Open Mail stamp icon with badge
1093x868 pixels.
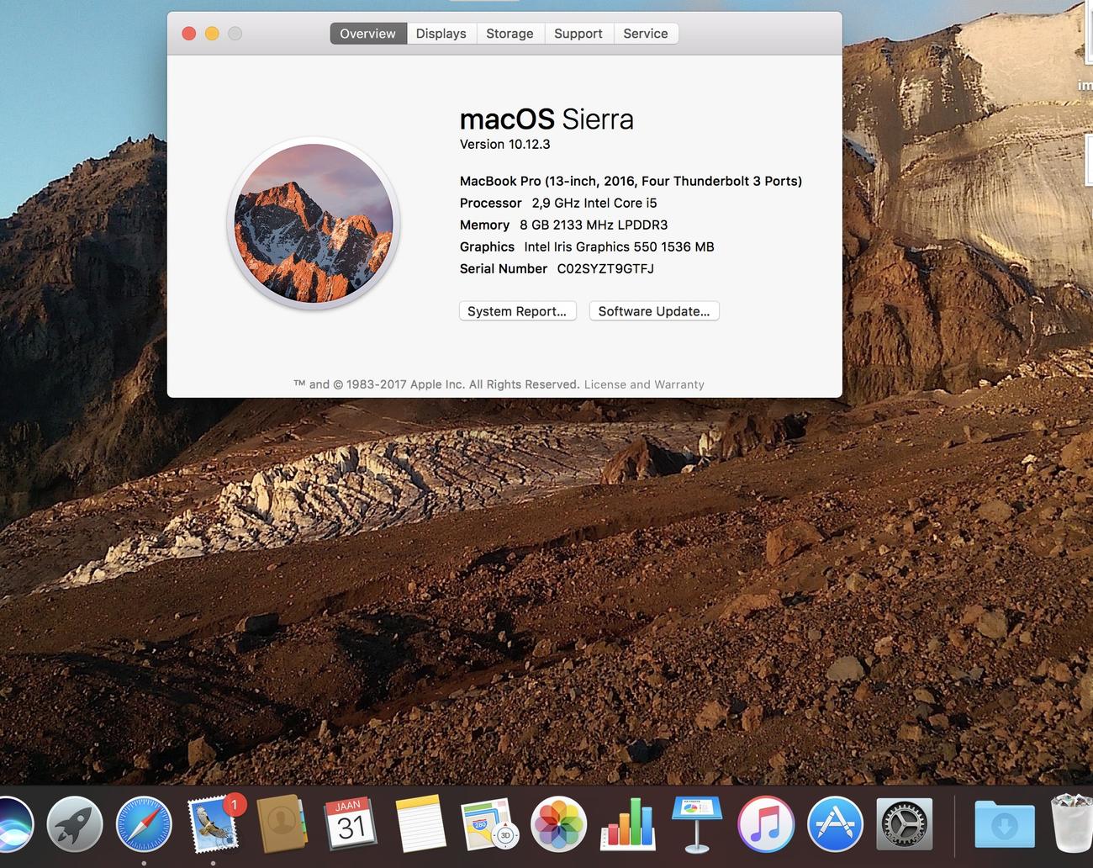coord(214,824)
